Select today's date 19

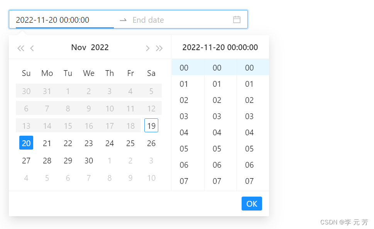[x=151, y=126]
